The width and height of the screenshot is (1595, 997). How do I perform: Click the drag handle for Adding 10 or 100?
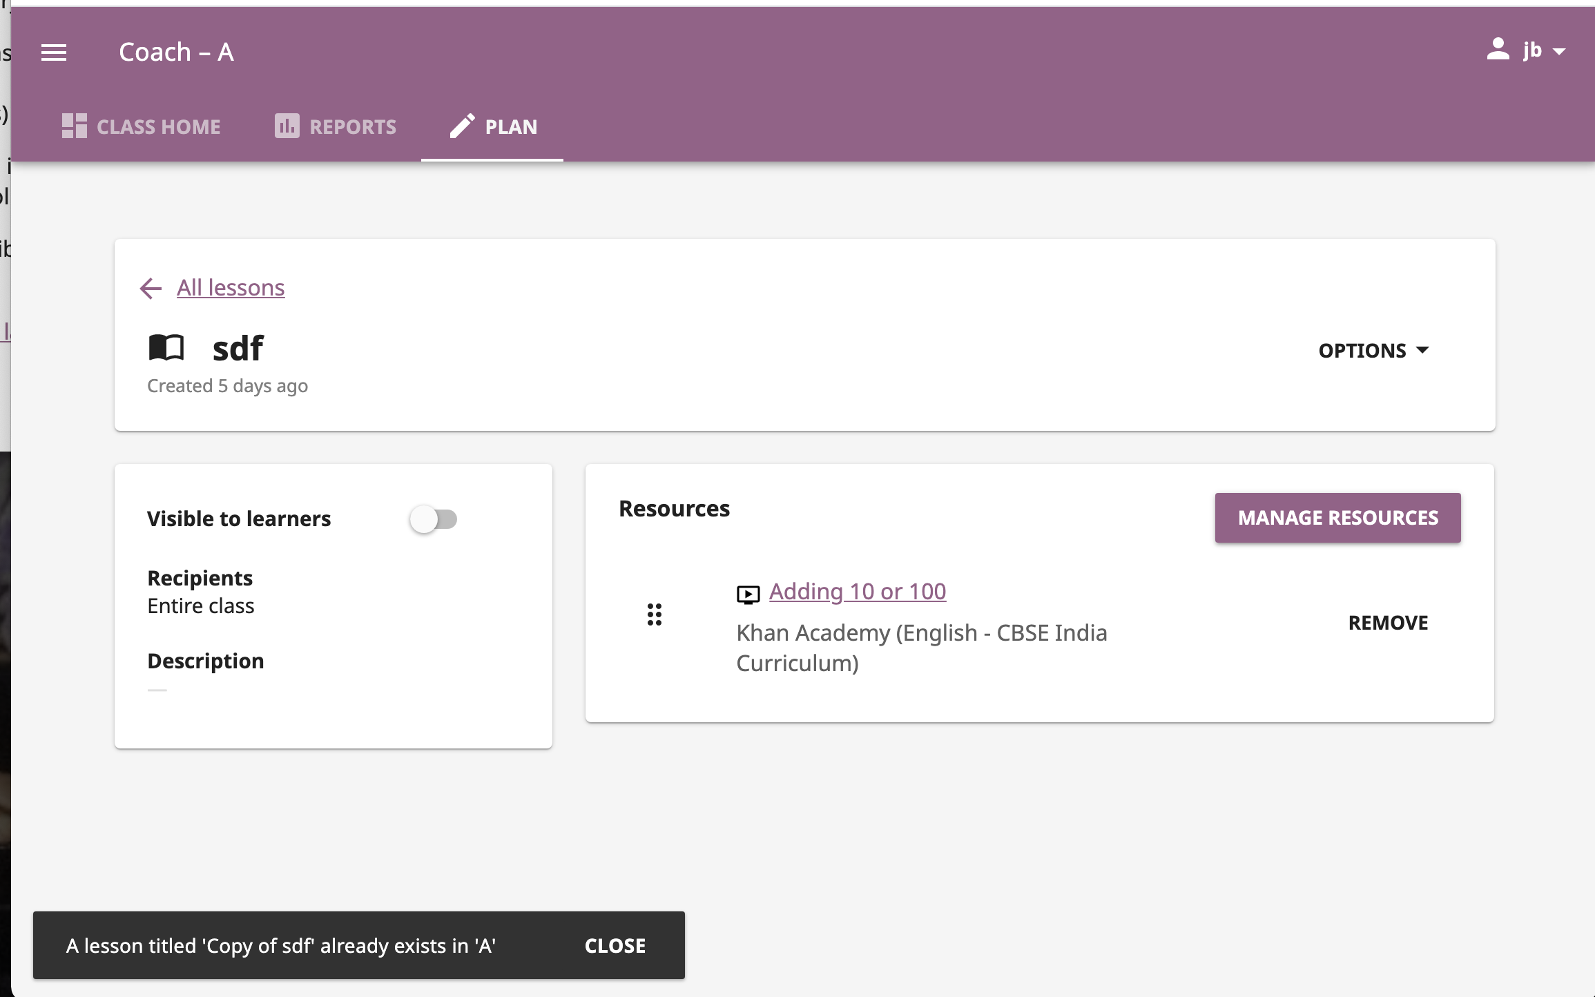coord(654,614)
